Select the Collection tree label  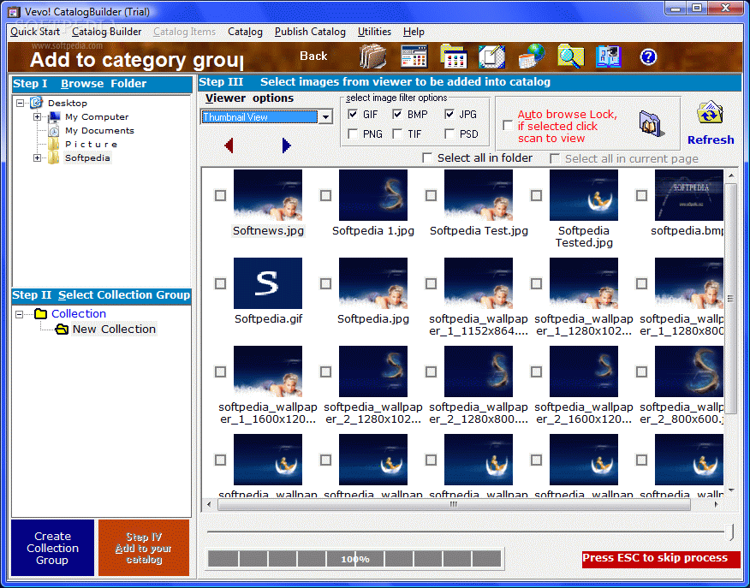coord(79,313)
